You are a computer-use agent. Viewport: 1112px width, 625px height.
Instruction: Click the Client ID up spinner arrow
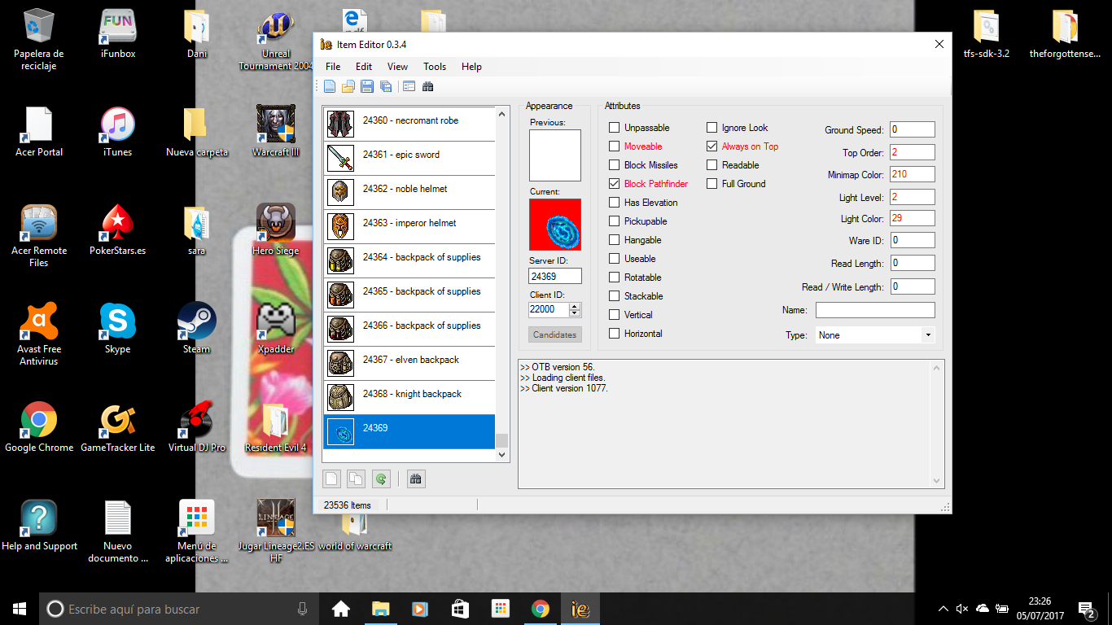click(576, 306)
